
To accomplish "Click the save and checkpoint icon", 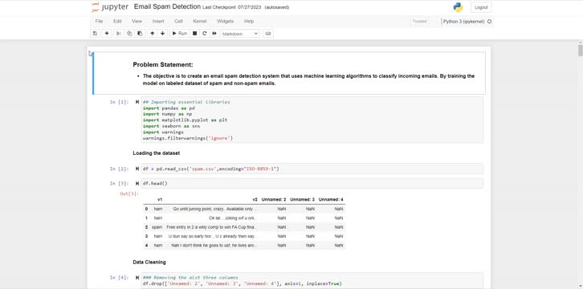I will [96, 34].
